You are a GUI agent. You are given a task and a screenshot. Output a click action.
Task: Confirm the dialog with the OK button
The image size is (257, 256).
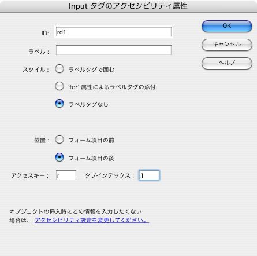(x=227, y=26)
